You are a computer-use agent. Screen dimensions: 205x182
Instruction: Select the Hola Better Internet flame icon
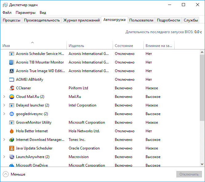[x=12, y=131]
